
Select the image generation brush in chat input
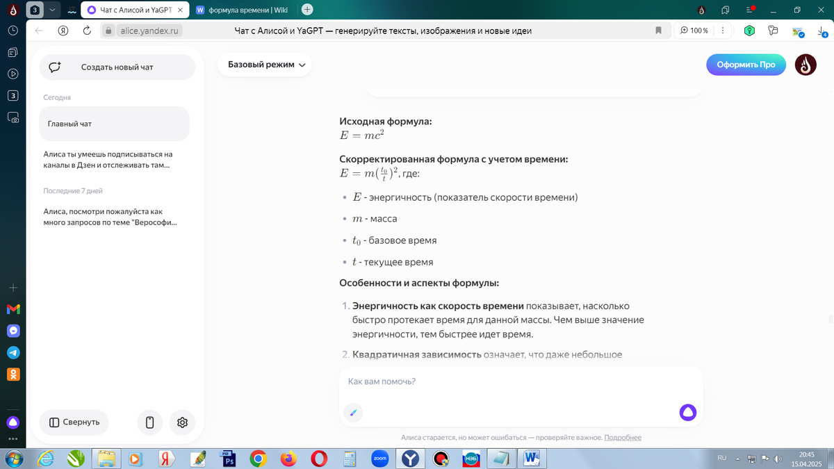pos(353,413)
